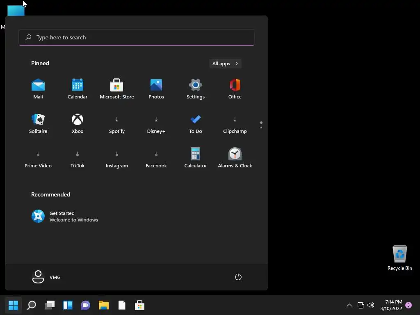Click the network icon in system tray
This screenshot has height=315, width=420.
pyautogui.click(x=361, y=305)
